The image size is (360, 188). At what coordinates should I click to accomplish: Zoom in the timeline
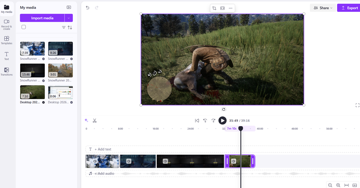(x=338, y=185)
